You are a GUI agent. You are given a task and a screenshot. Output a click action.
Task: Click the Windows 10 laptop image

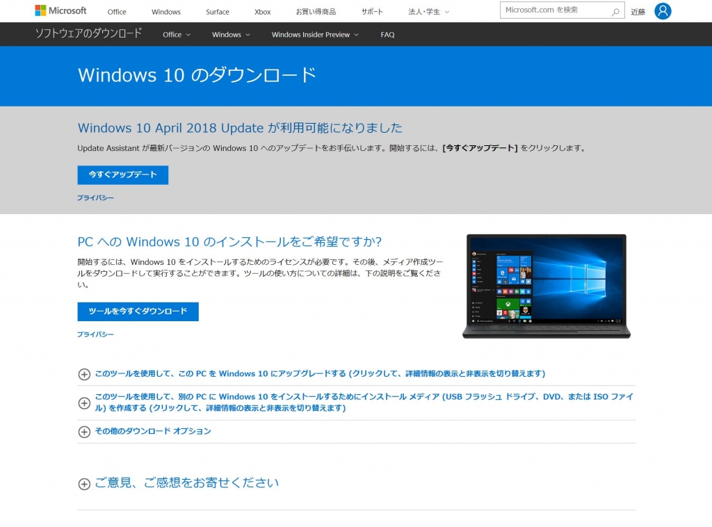click(x=546, y=286)
